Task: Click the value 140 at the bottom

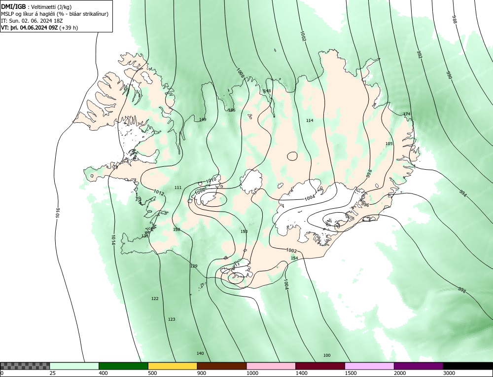Action: pos(200,353)
